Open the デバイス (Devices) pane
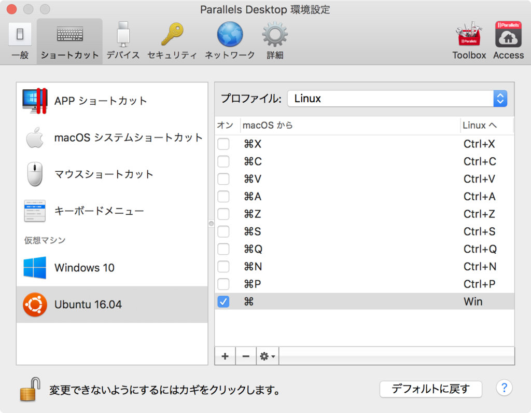The width and height of the screenshot is (531, 413). 123,41
